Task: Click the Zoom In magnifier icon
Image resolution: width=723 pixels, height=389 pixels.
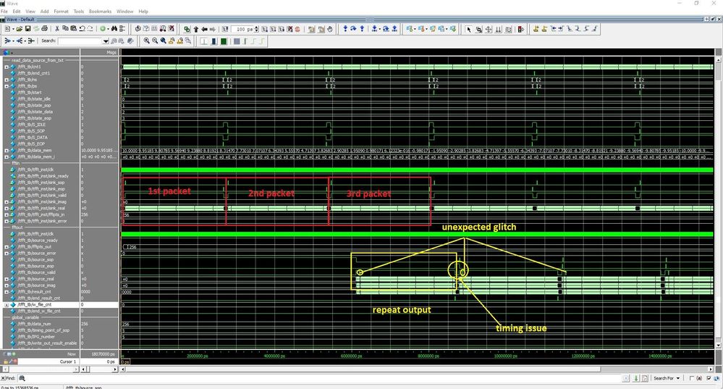Action: (147, 41)
